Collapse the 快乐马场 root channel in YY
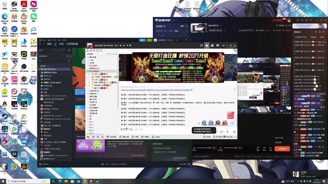 click(x=88, y=57)
